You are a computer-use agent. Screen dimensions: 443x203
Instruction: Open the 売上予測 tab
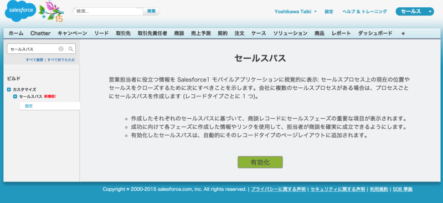pos(200,33)
